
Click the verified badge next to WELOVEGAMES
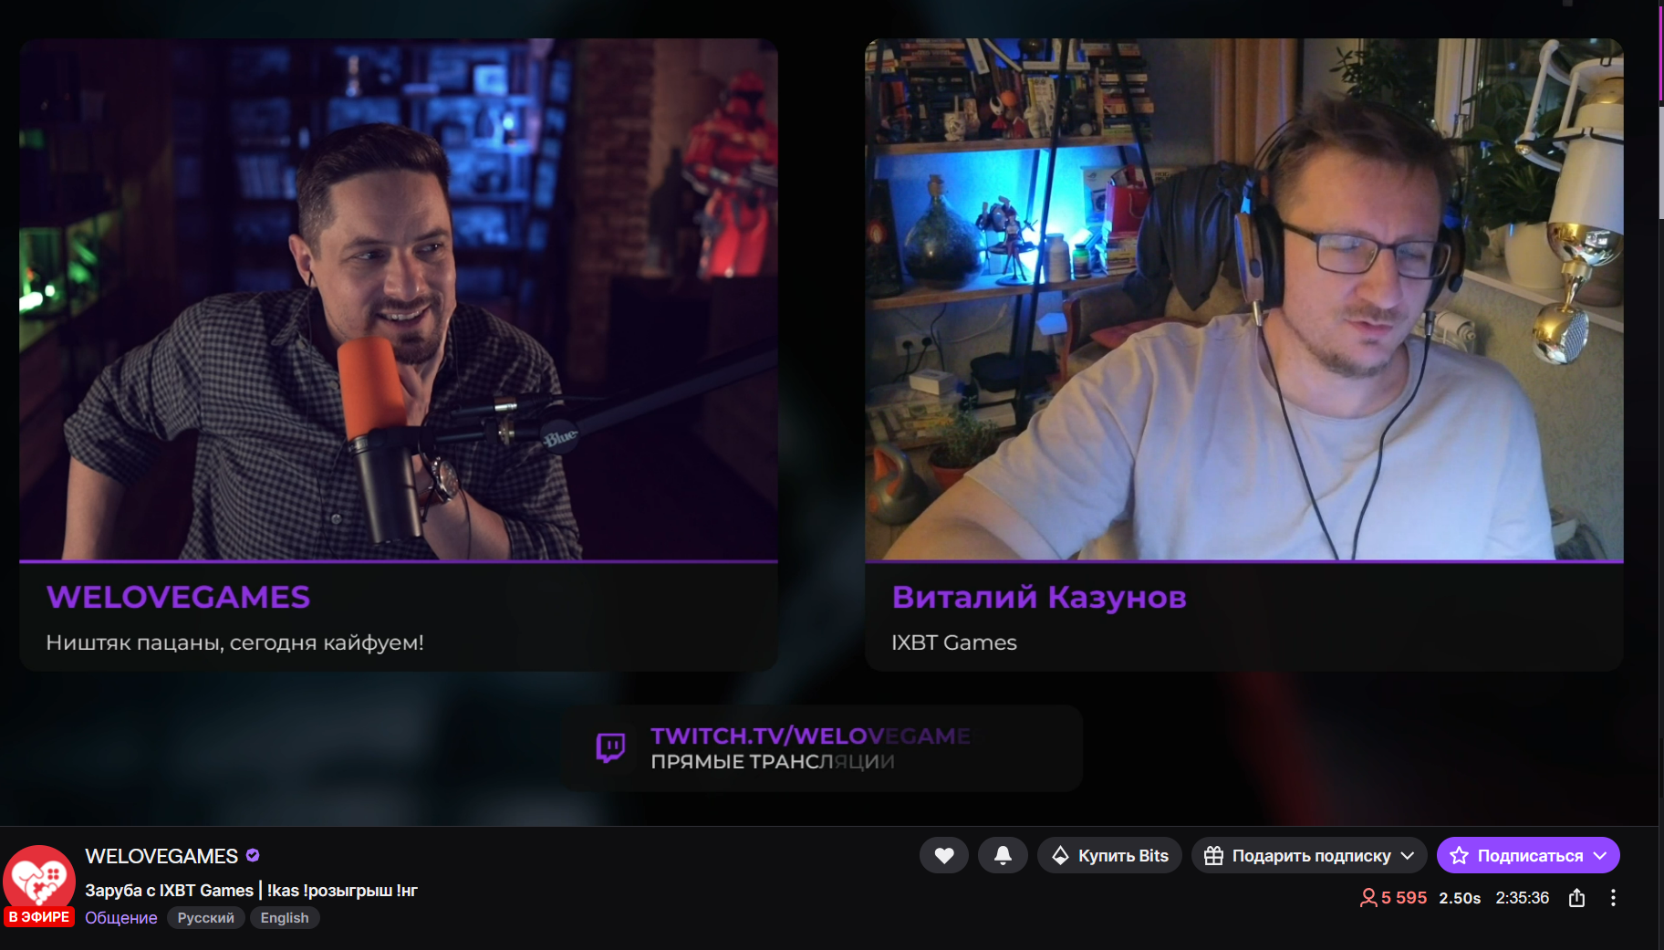[253, 855]
